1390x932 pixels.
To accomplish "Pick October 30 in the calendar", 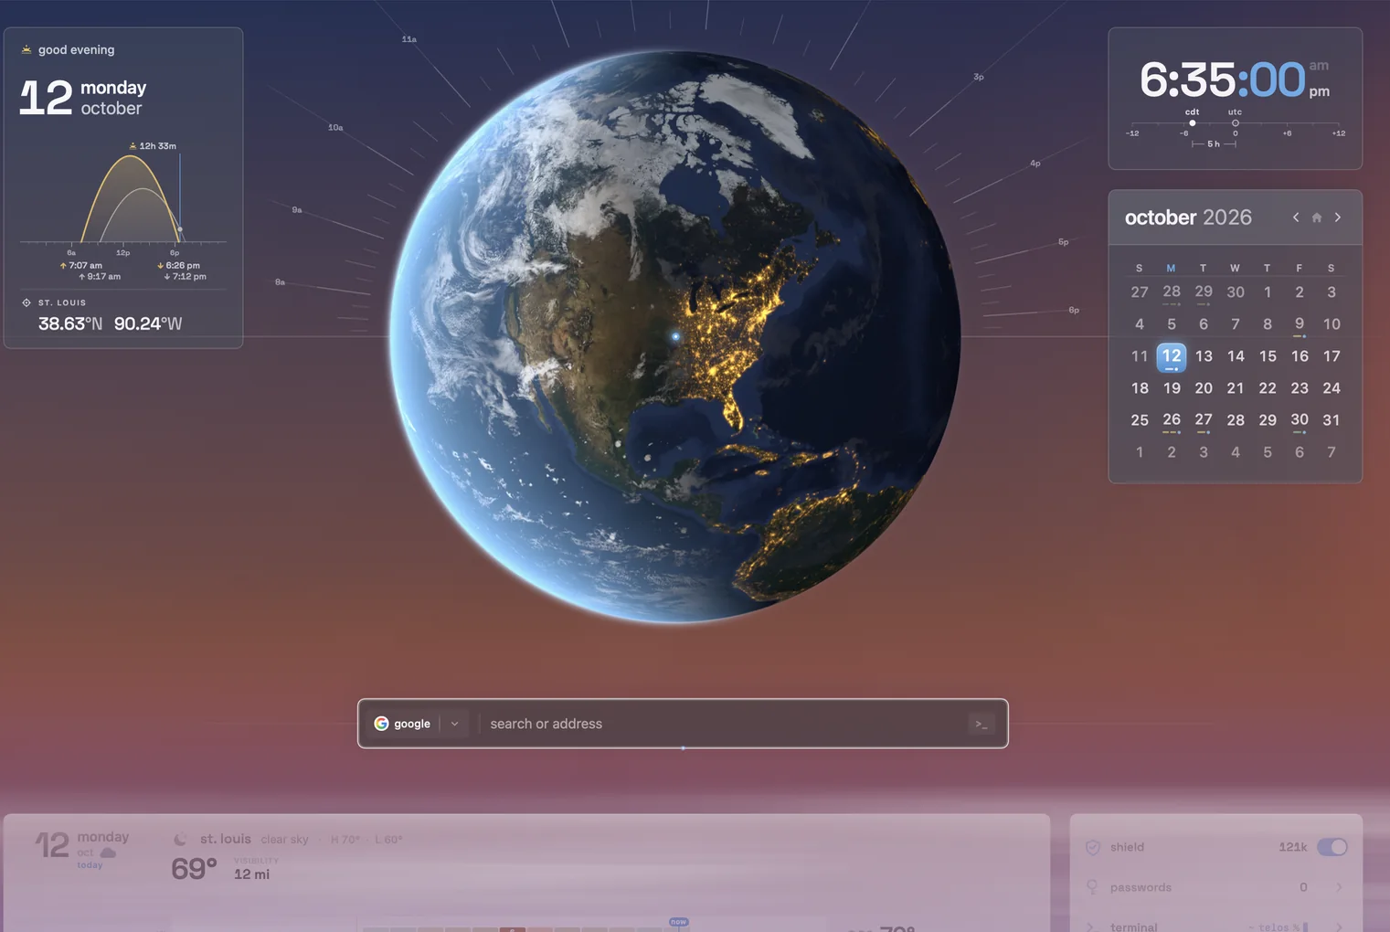I will coord(1300,419).
